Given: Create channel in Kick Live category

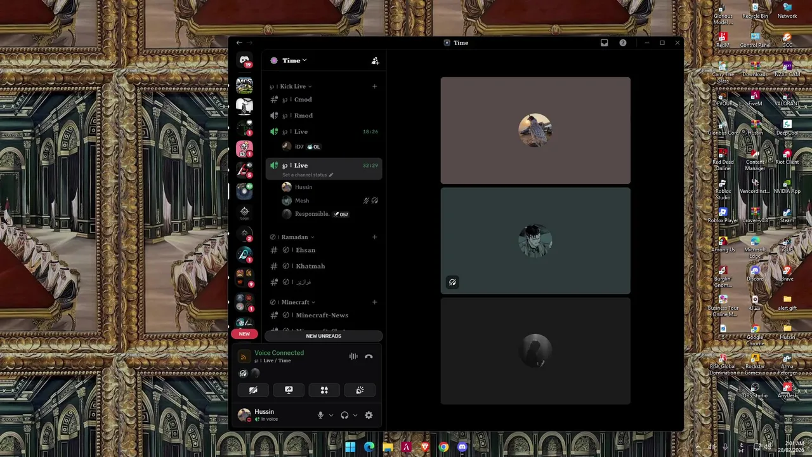Looking at the screenshot, I should [374, 86].
